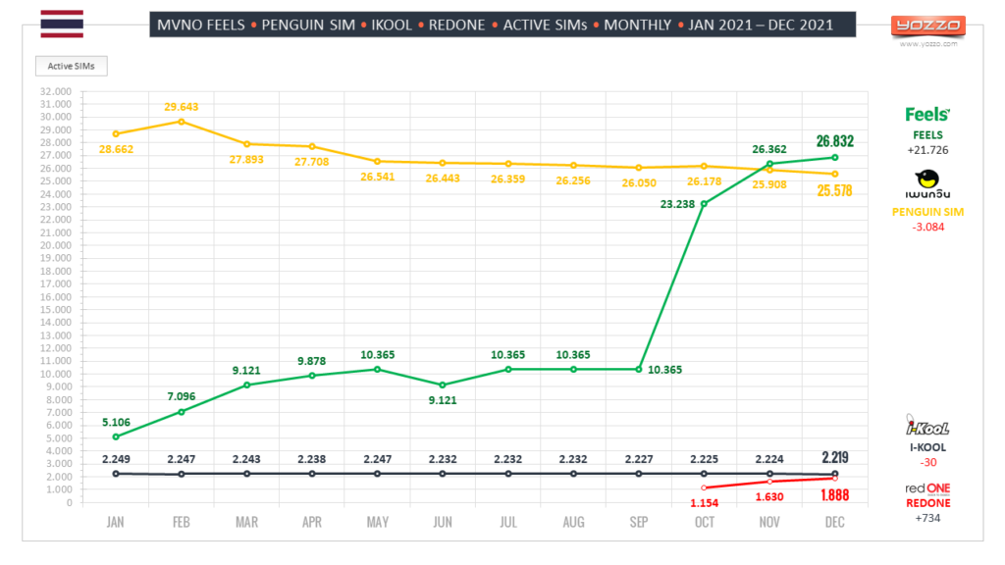Click the Active SIMs button
Viewport: 1005px width, 565px height.
coord(71,66)
